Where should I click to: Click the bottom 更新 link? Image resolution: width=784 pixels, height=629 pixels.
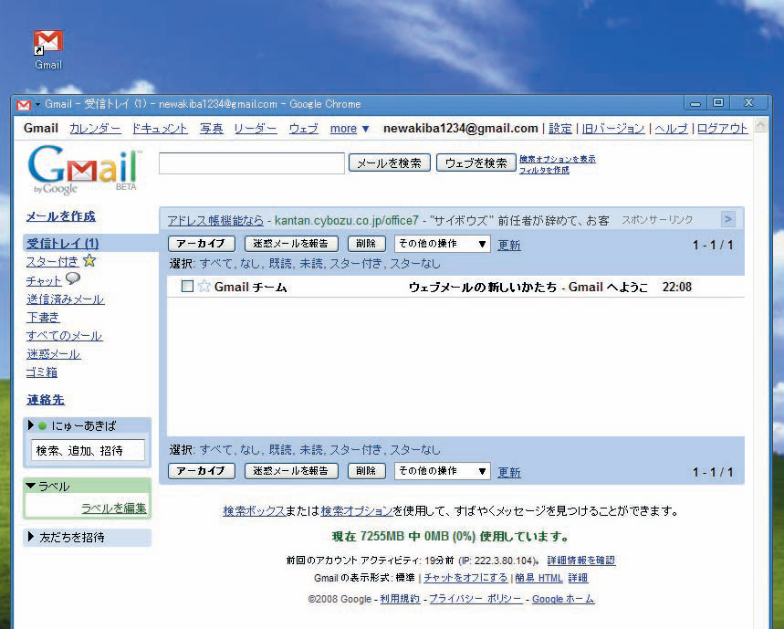[x=509, y=472]
